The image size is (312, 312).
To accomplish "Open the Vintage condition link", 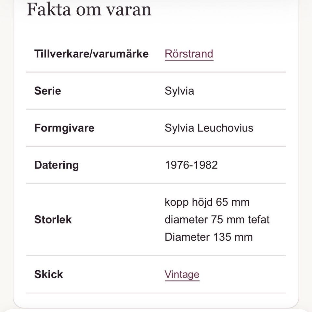I will tap(182, 274).
